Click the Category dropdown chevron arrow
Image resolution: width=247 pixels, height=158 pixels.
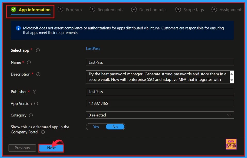[229, 115]
